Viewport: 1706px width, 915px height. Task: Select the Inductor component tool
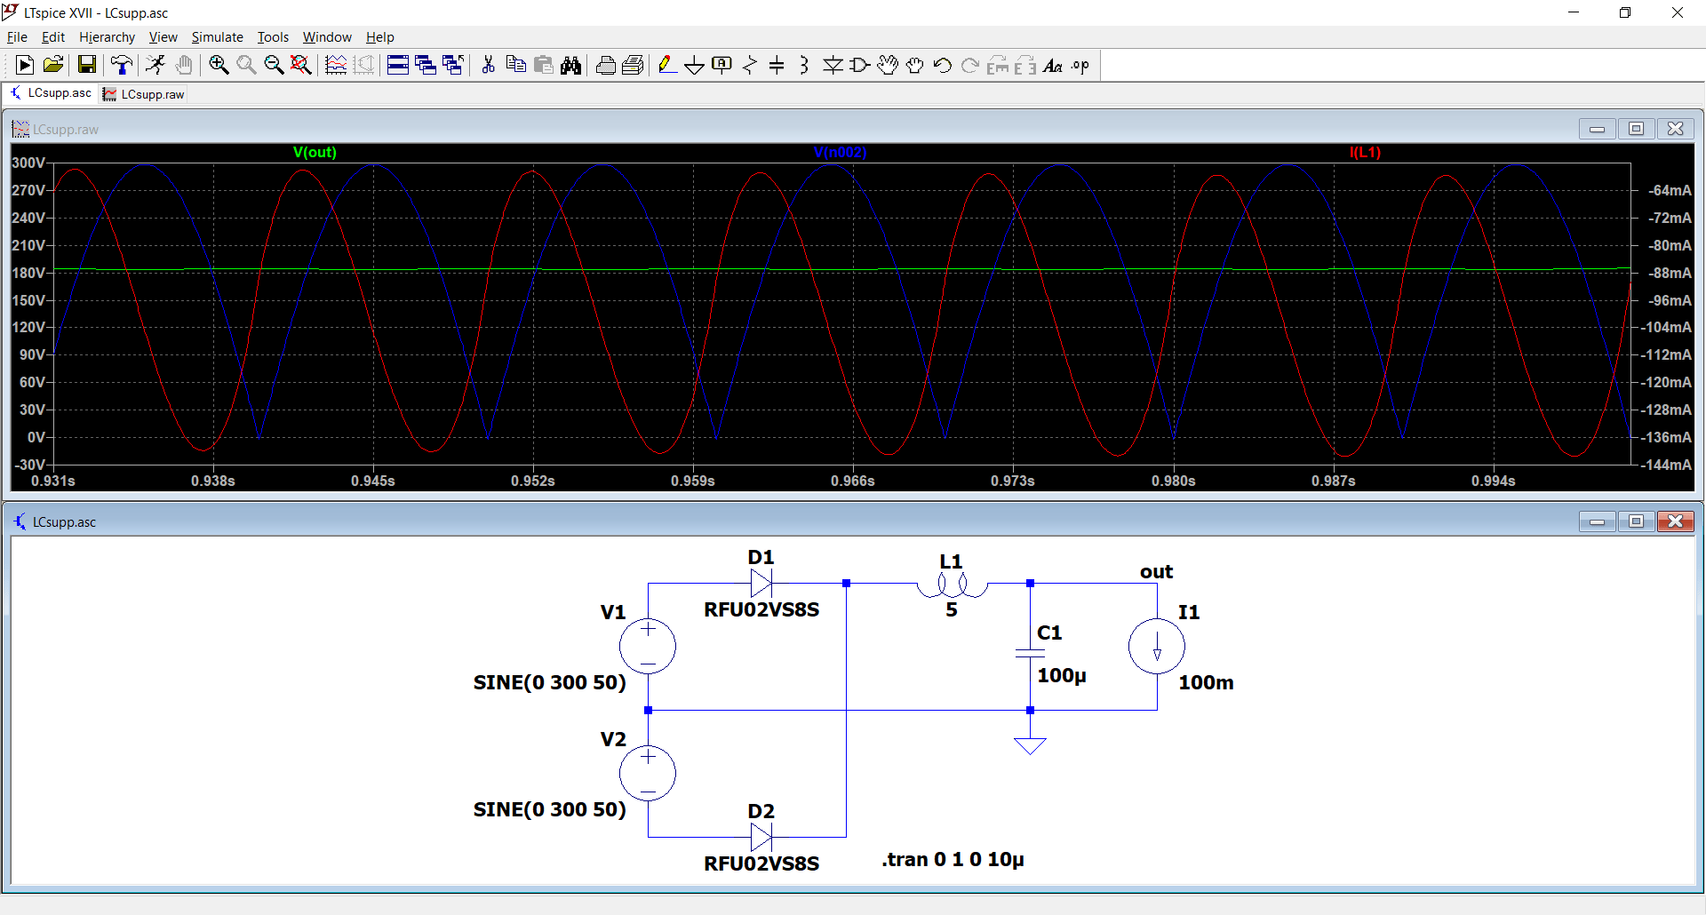(x=804, y=65)
